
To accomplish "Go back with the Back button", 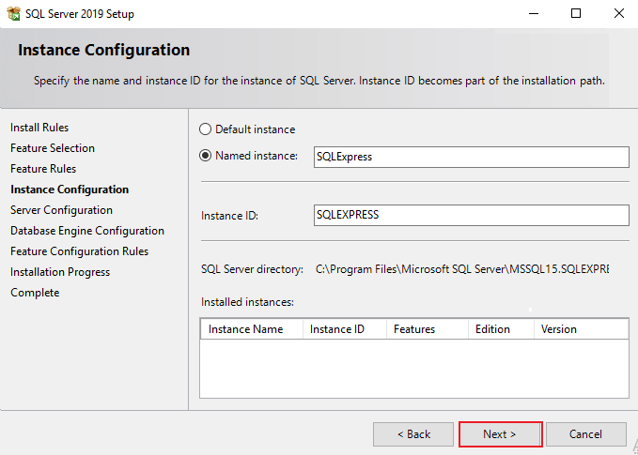I will 413,434.
